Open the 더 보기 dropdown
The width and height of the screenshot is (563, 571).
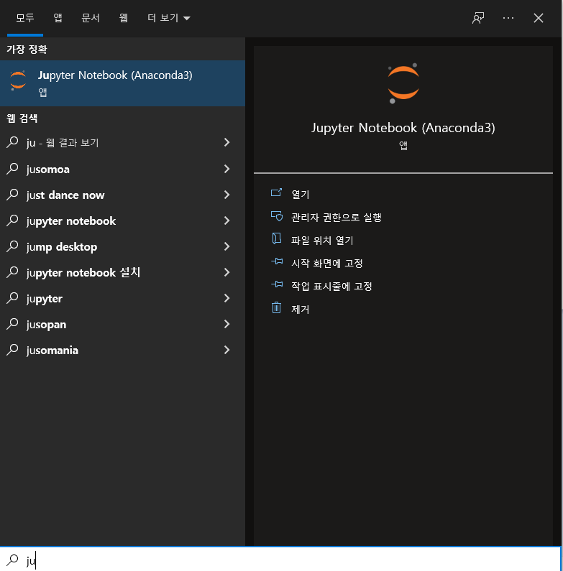tap(168, 18)
